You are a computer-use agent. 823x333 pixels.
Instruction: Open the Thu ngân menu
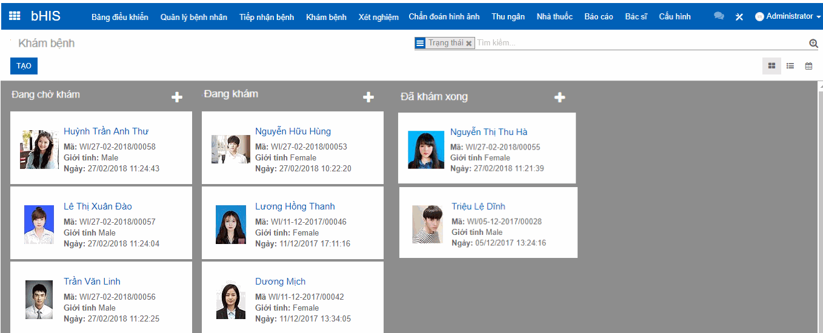508,16
